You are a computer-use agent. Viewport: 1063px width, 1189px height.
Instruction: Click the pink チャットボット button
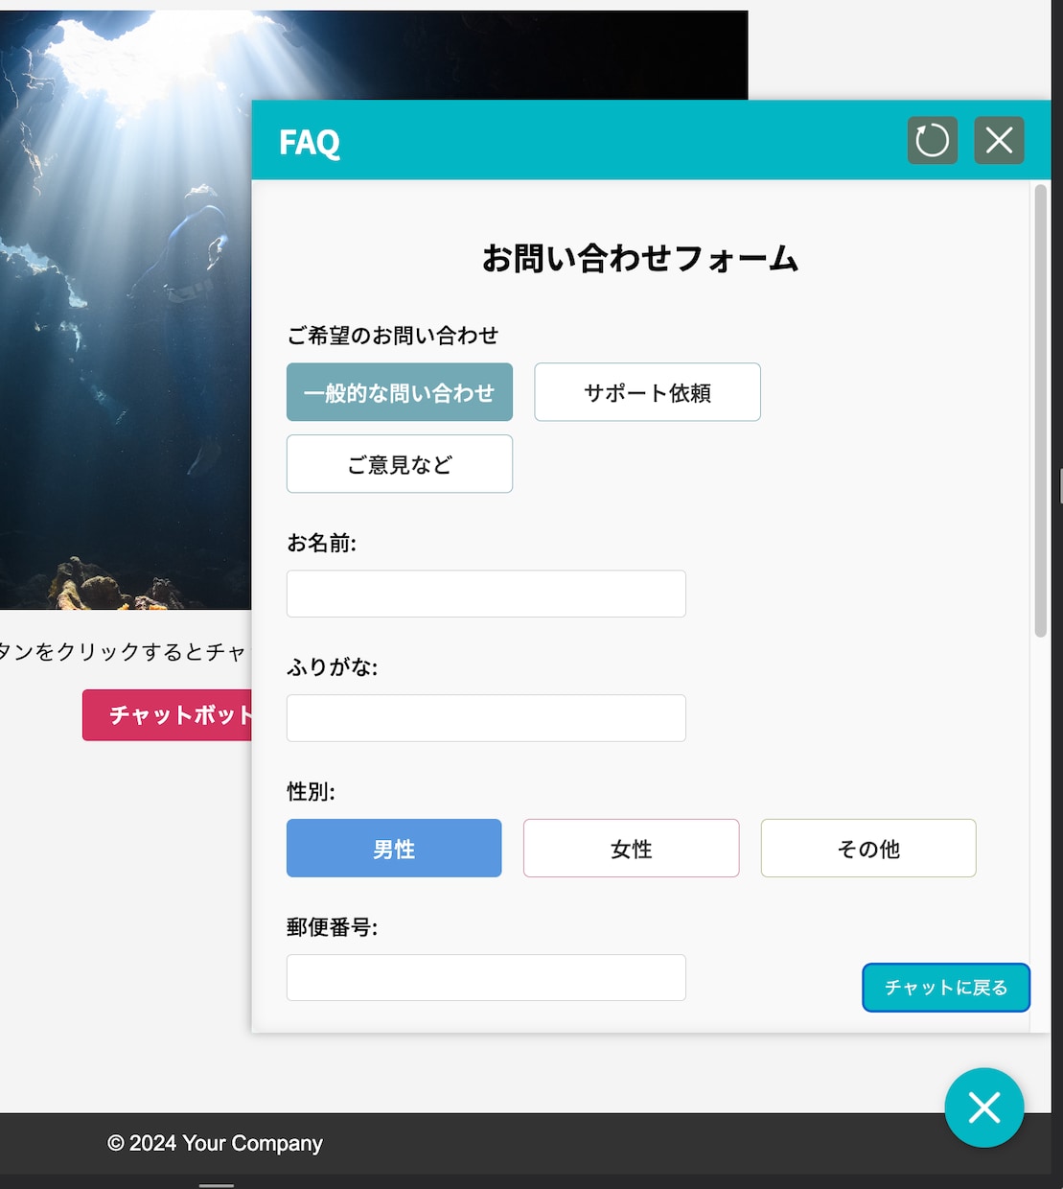(168, 715)
